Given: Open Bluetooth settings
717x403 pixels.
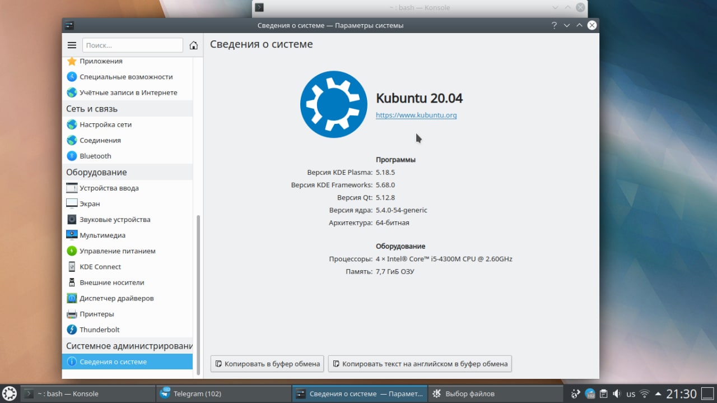Looking at the screenshot, I should click(127, 156).
